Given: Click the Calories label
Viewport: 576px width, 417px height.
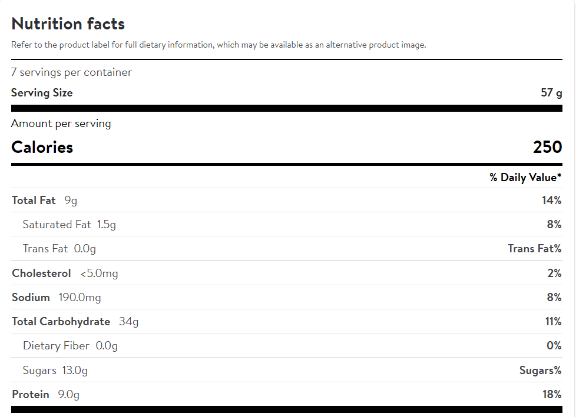Looking at the screenshot, I should click(x=42, y=147).
